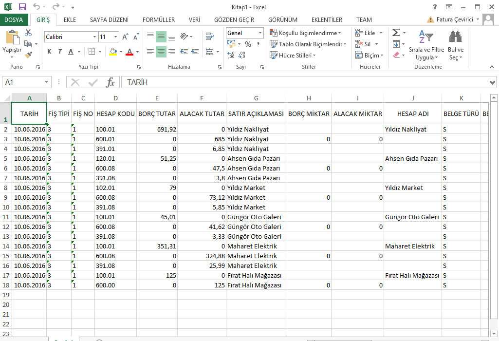Insert a function with the fx button
This screenshot has width=499, height=341.
(110, 82)
